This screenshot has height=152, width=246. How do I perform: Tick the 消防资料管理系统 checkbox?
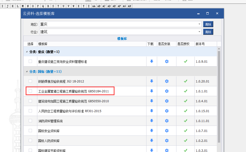(30, 121)
